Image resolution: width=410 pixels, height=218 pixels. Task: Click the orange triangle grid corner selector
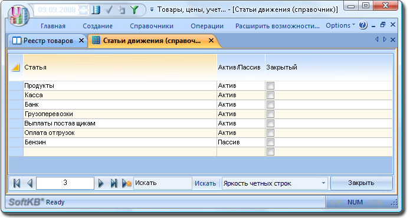[16, 67]
